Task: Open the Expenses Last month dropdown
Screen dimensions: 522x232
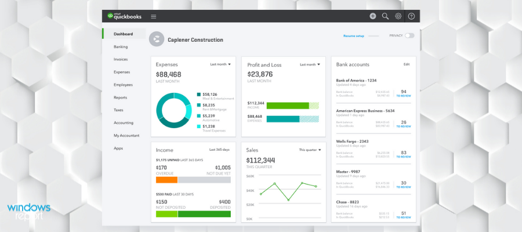Action: pos(220,64)
